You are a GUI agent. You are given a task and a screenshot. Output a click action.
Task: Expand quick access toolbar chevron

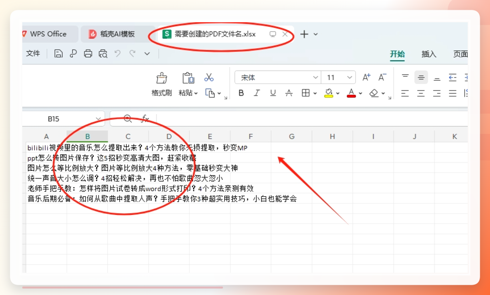pos(147,54)
